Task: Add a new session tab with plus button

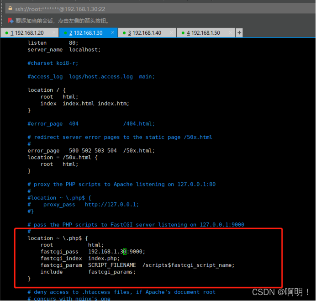Action: click(239, 33)
